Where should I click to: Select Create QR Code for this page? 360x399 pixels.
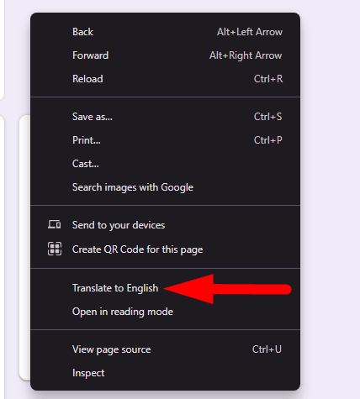click(x=165, y=249)
